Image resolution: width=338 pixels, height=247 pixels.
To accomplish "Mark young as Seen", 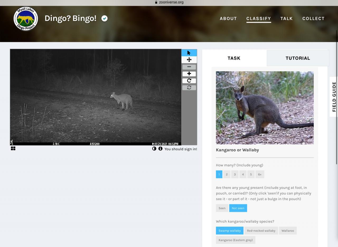I will (x=222, y=208).
